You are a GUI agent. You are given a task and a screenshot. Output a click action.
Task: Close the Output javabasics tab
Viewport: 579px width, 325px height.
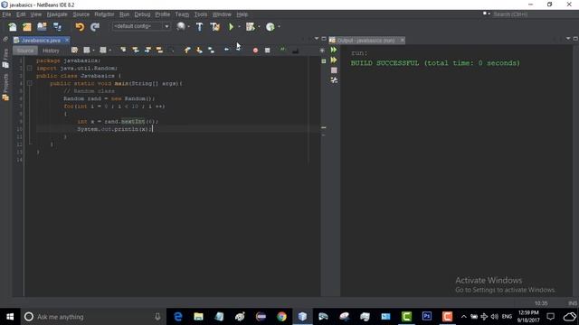click(402, 40)
